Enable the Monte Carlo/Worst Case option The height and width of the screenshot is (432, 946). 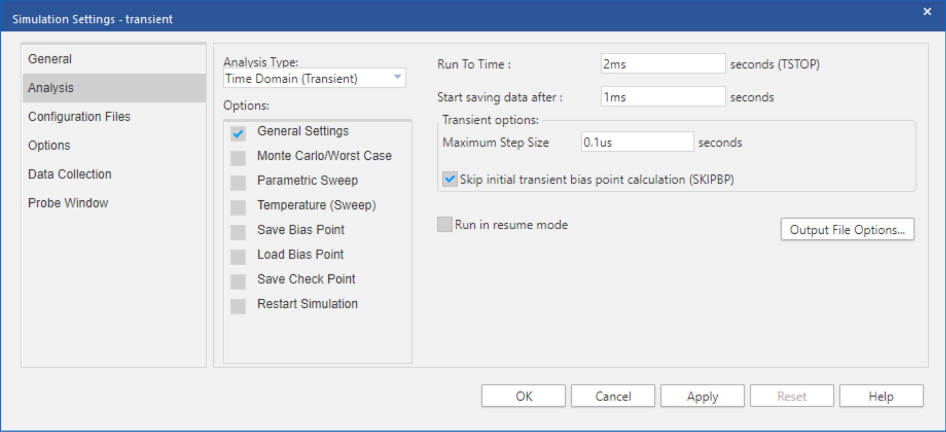tap(238, 158)
